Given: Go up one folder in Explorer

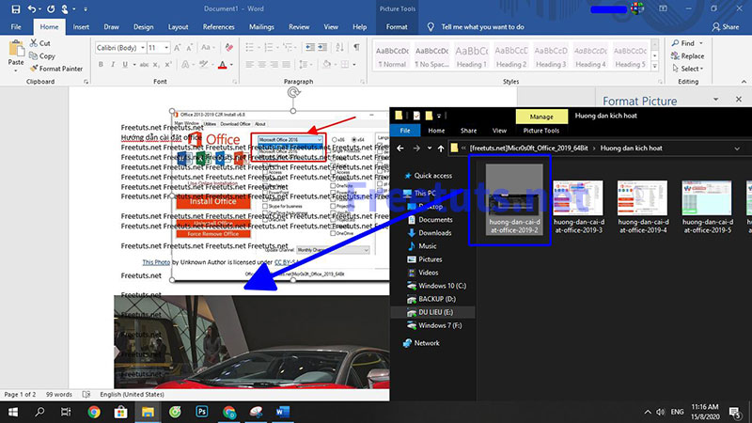Looking at the screenshot, I should pos(441,149).
